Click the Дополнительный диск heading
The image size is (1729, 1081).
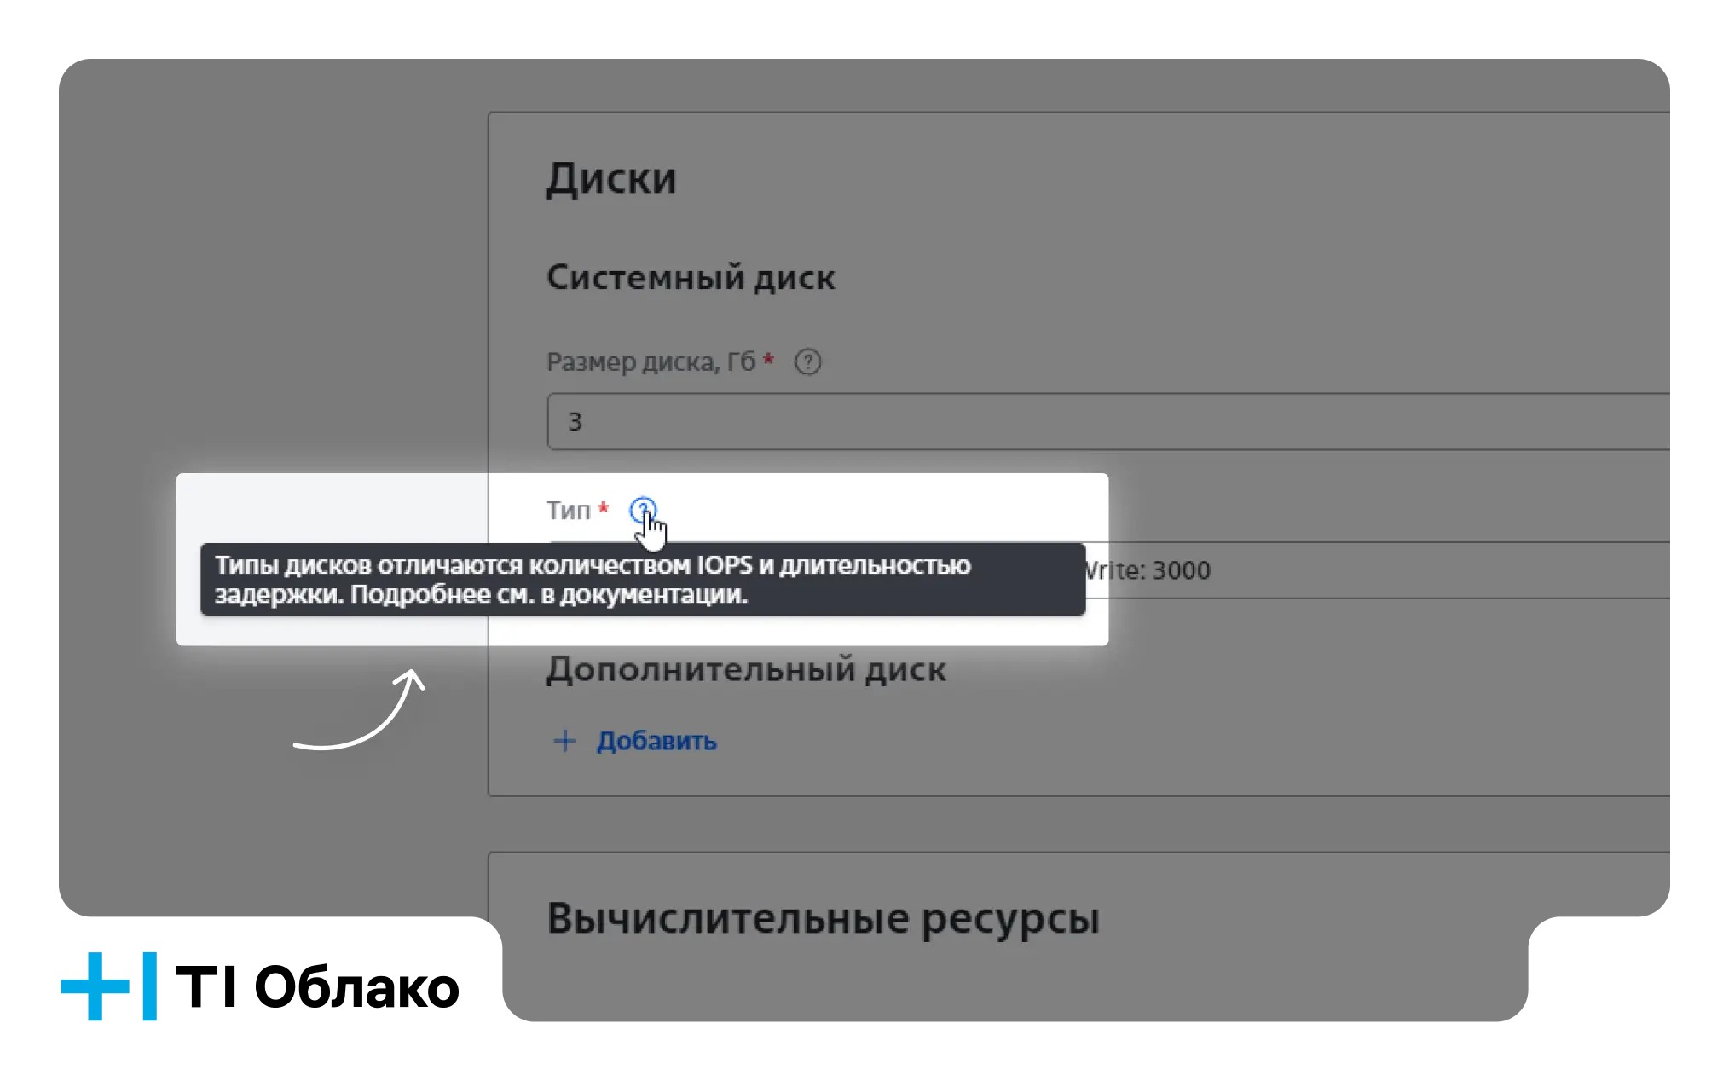tap(746, 670)
